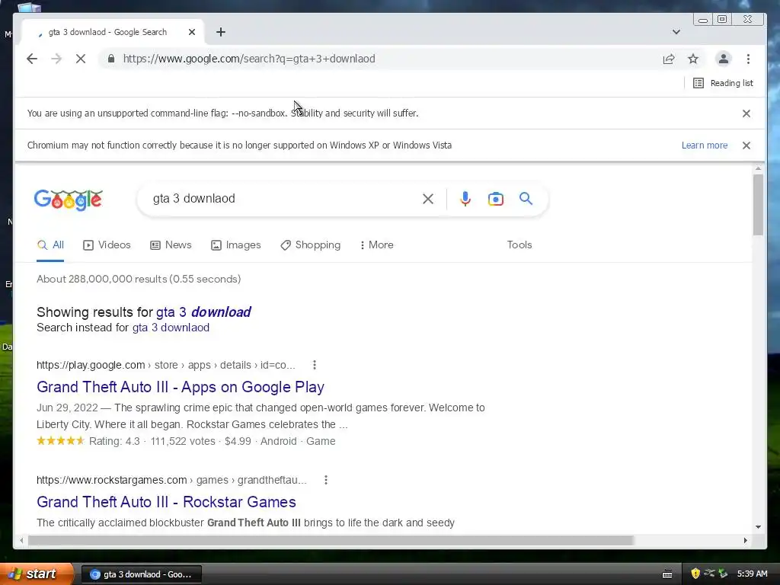Search by image with camera icon
The image size is (780, 585).
pos(495,199)
